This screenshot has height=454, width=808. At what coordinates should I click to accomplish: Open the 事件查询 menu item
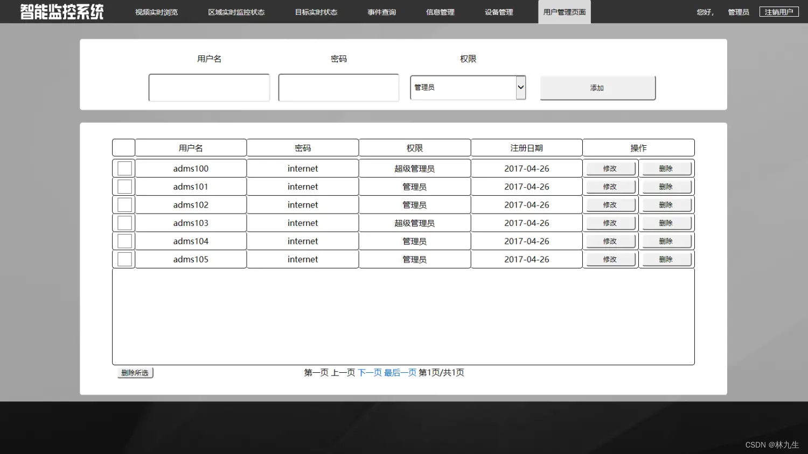(382, 12)
